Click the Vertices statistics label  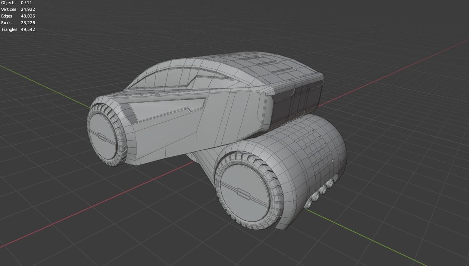coord(9,9)
